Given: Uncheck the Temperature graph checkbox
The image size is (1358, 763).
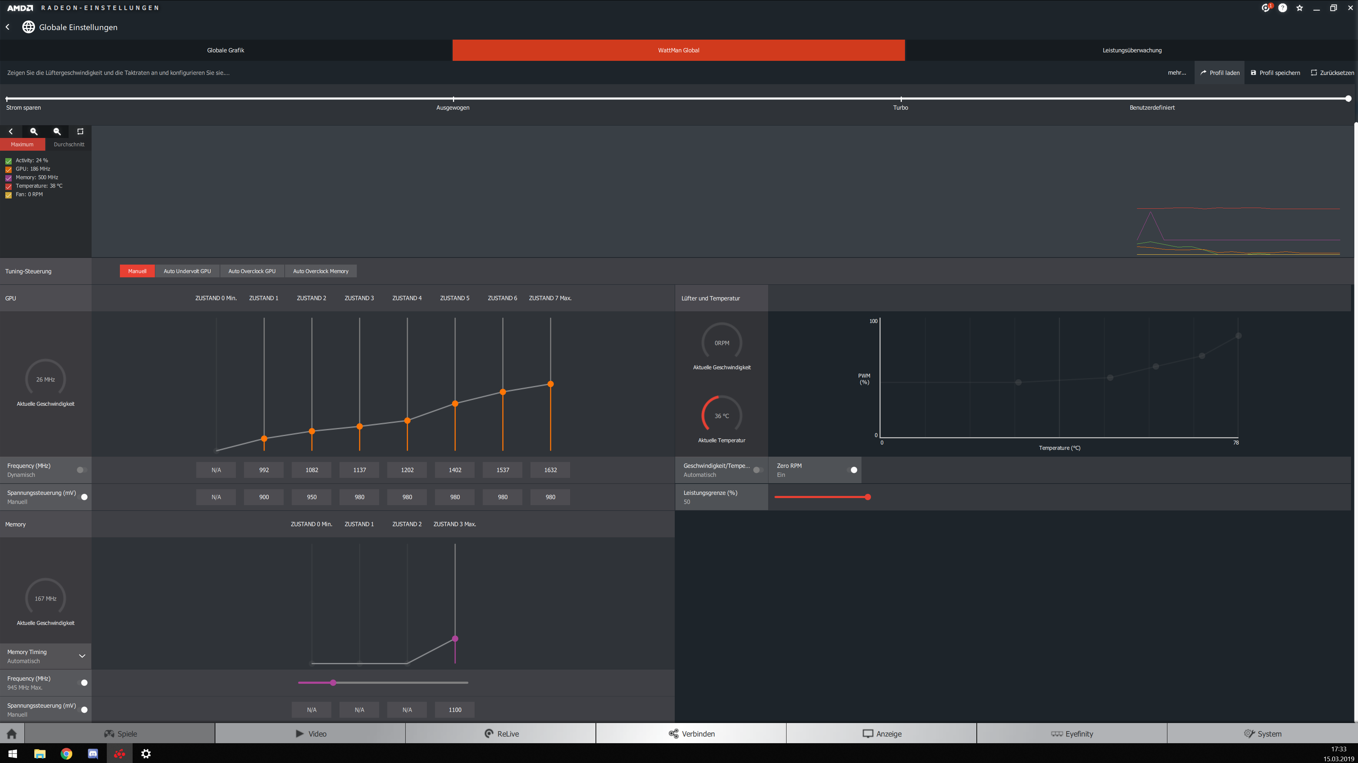Looking at the screenshot, I should (8, 186).
